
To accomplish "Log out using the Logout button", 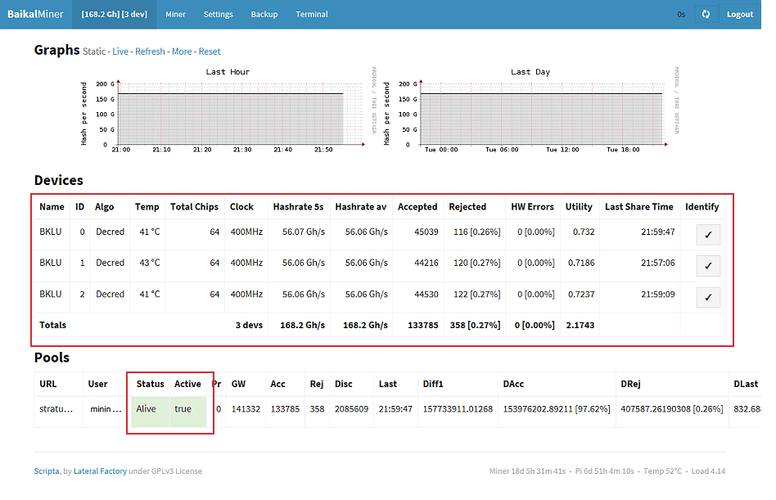I will click(740, 15).
